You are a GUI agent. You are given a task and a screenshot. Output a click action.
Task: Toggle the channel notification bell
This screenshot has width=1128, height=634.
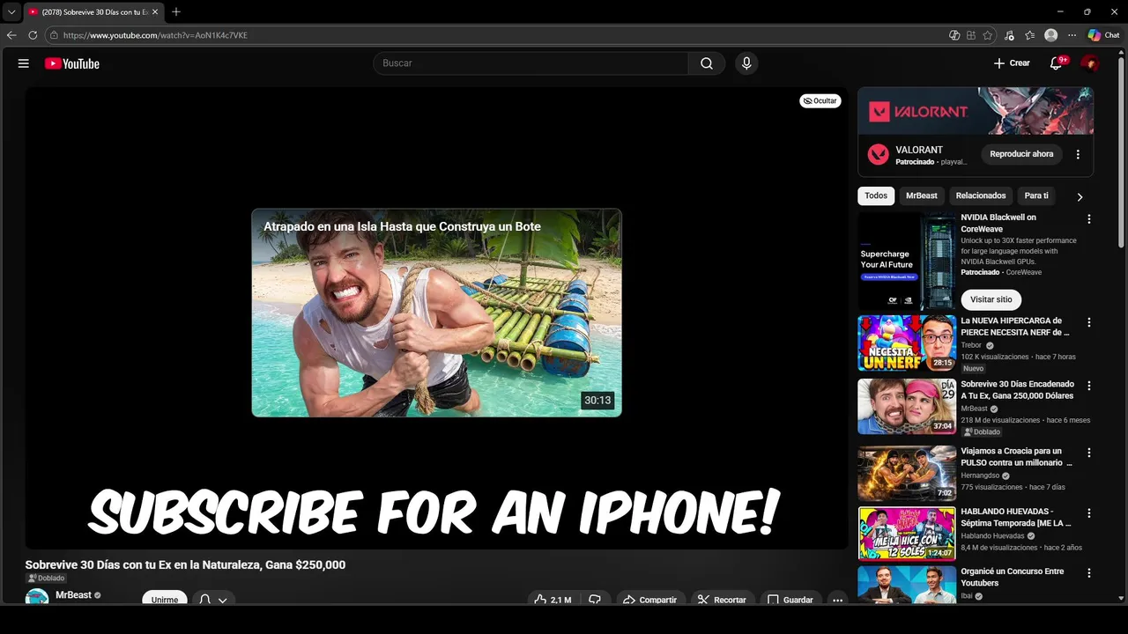204,599
